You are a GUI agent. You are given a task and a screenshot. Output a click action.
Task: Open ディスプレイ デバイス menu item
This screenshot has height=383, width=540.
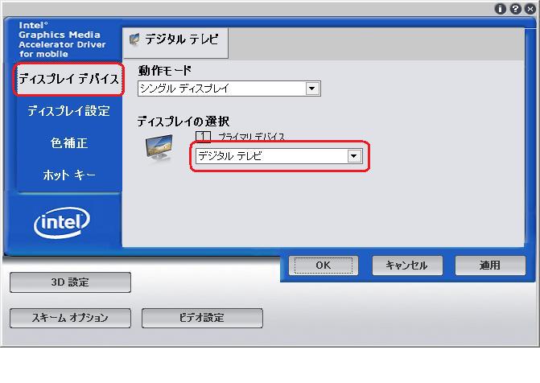[x=68, y=79]
